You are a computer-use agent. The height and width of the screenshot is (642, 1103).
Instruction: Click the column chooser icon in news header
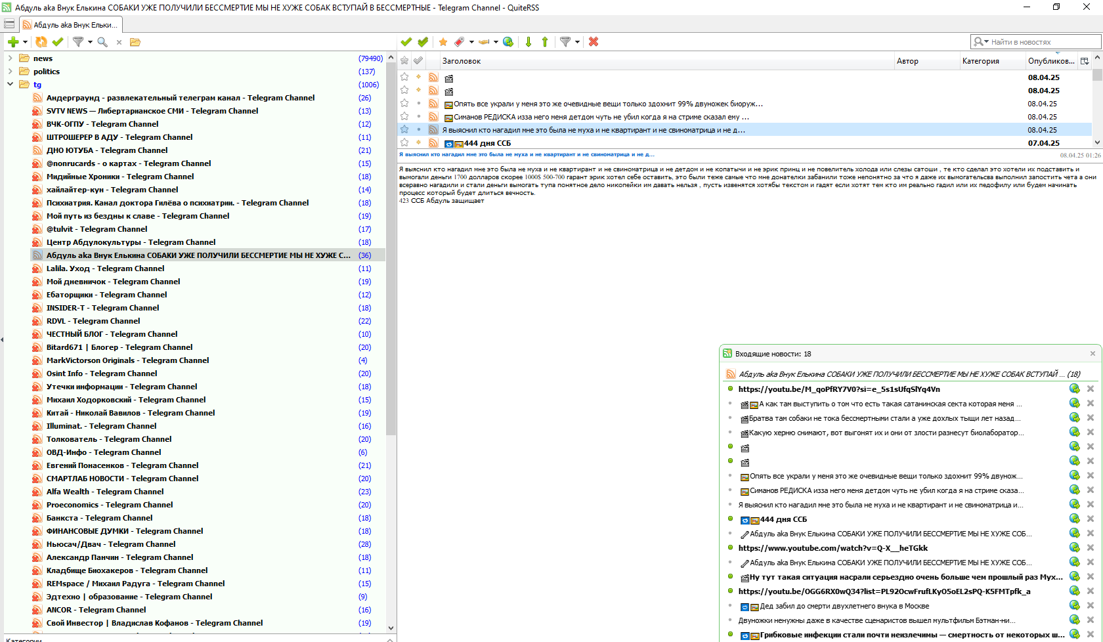click(x=1085, y=61)
